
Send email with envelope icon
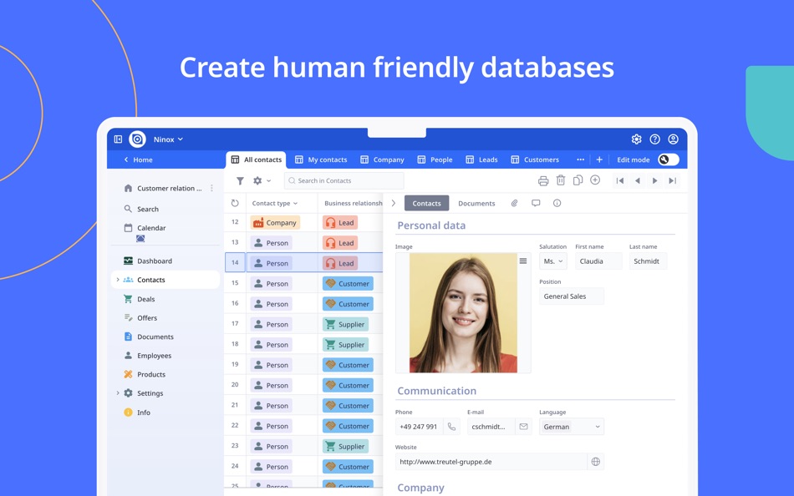click(523, 427)
